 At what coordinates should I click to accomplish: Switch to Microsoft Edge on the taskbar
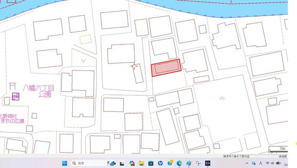[x=179, y=163]
